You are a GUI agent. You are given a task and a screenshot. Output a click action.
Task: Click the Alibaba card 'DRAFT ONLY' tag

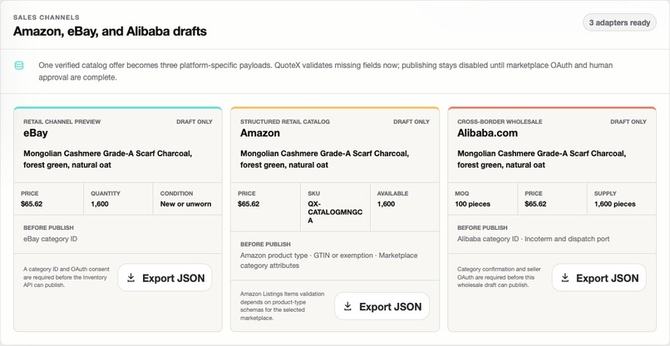[628, 122]
